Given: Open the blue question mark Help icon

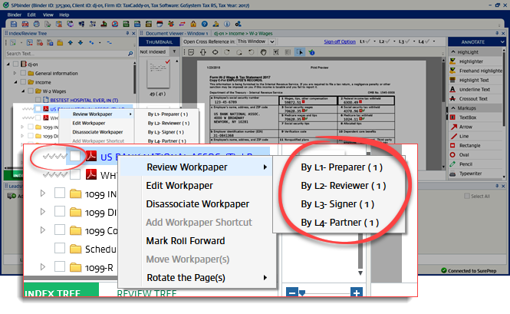Looking at the screenshot, I should 204,24.
